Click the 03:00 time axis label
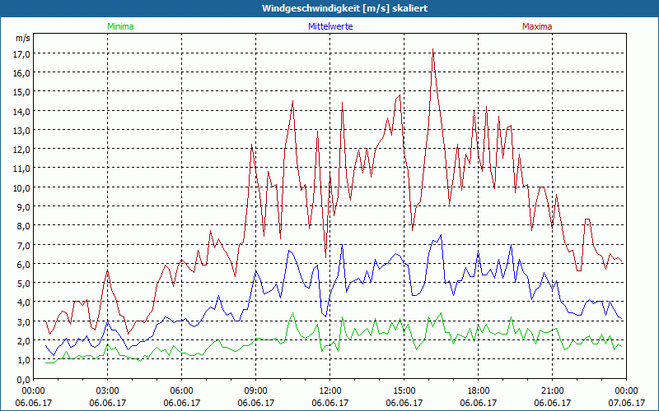The width and height of the screenshot is (659, 411). [x=107, y=390]
